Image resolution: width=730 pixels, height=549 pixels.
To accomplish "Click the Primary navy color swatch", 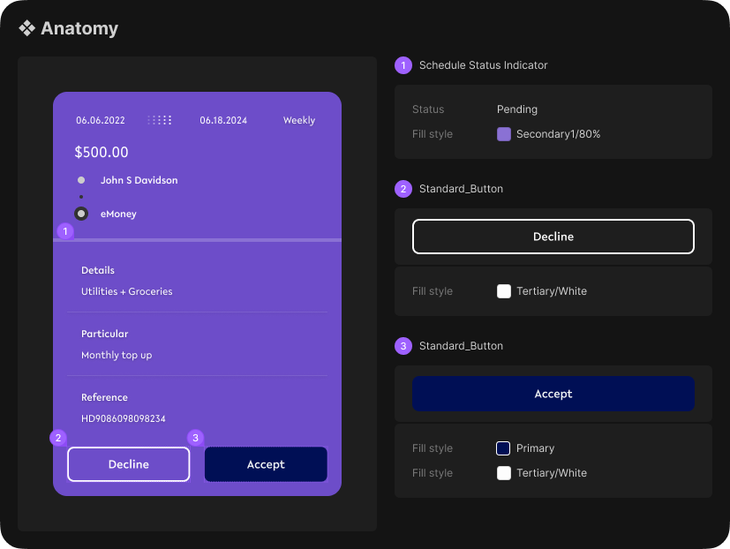I will (504, 448).
